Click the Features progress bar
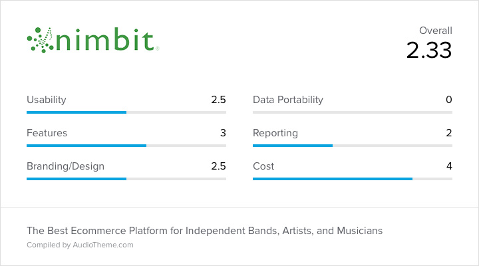Viewport: 479px width, 266px height. point(126,146)
